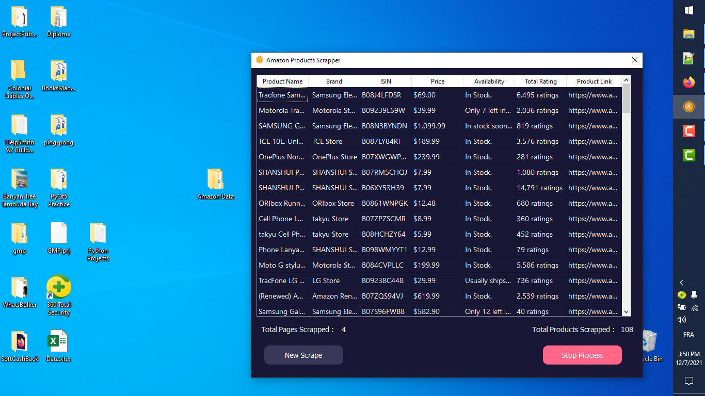Click the green Camtasia taskbar icon
Screen dimensions: 705x396
coord(689,155)
